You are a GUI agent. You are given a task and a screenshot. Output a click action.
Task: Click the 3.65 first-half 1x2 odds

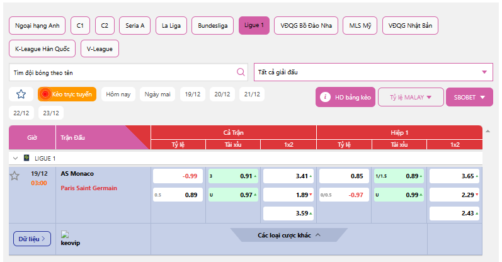[x=454, y=176]
